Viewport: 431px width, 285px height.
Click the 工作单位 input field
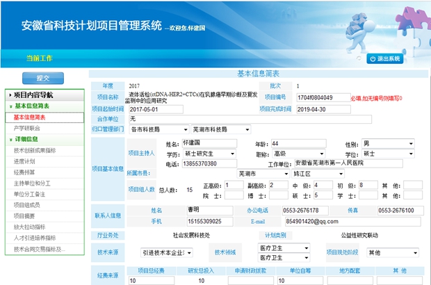pos(348,163)
